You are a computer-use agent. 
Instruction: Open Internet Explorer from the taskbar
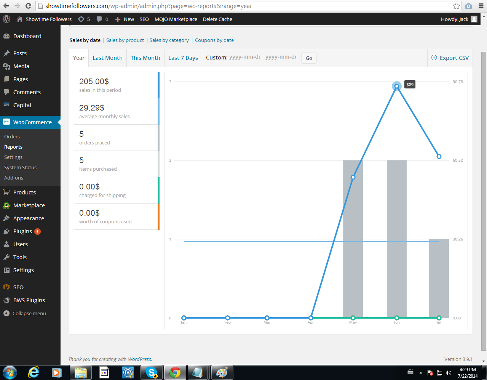click(x=34, y=372)
